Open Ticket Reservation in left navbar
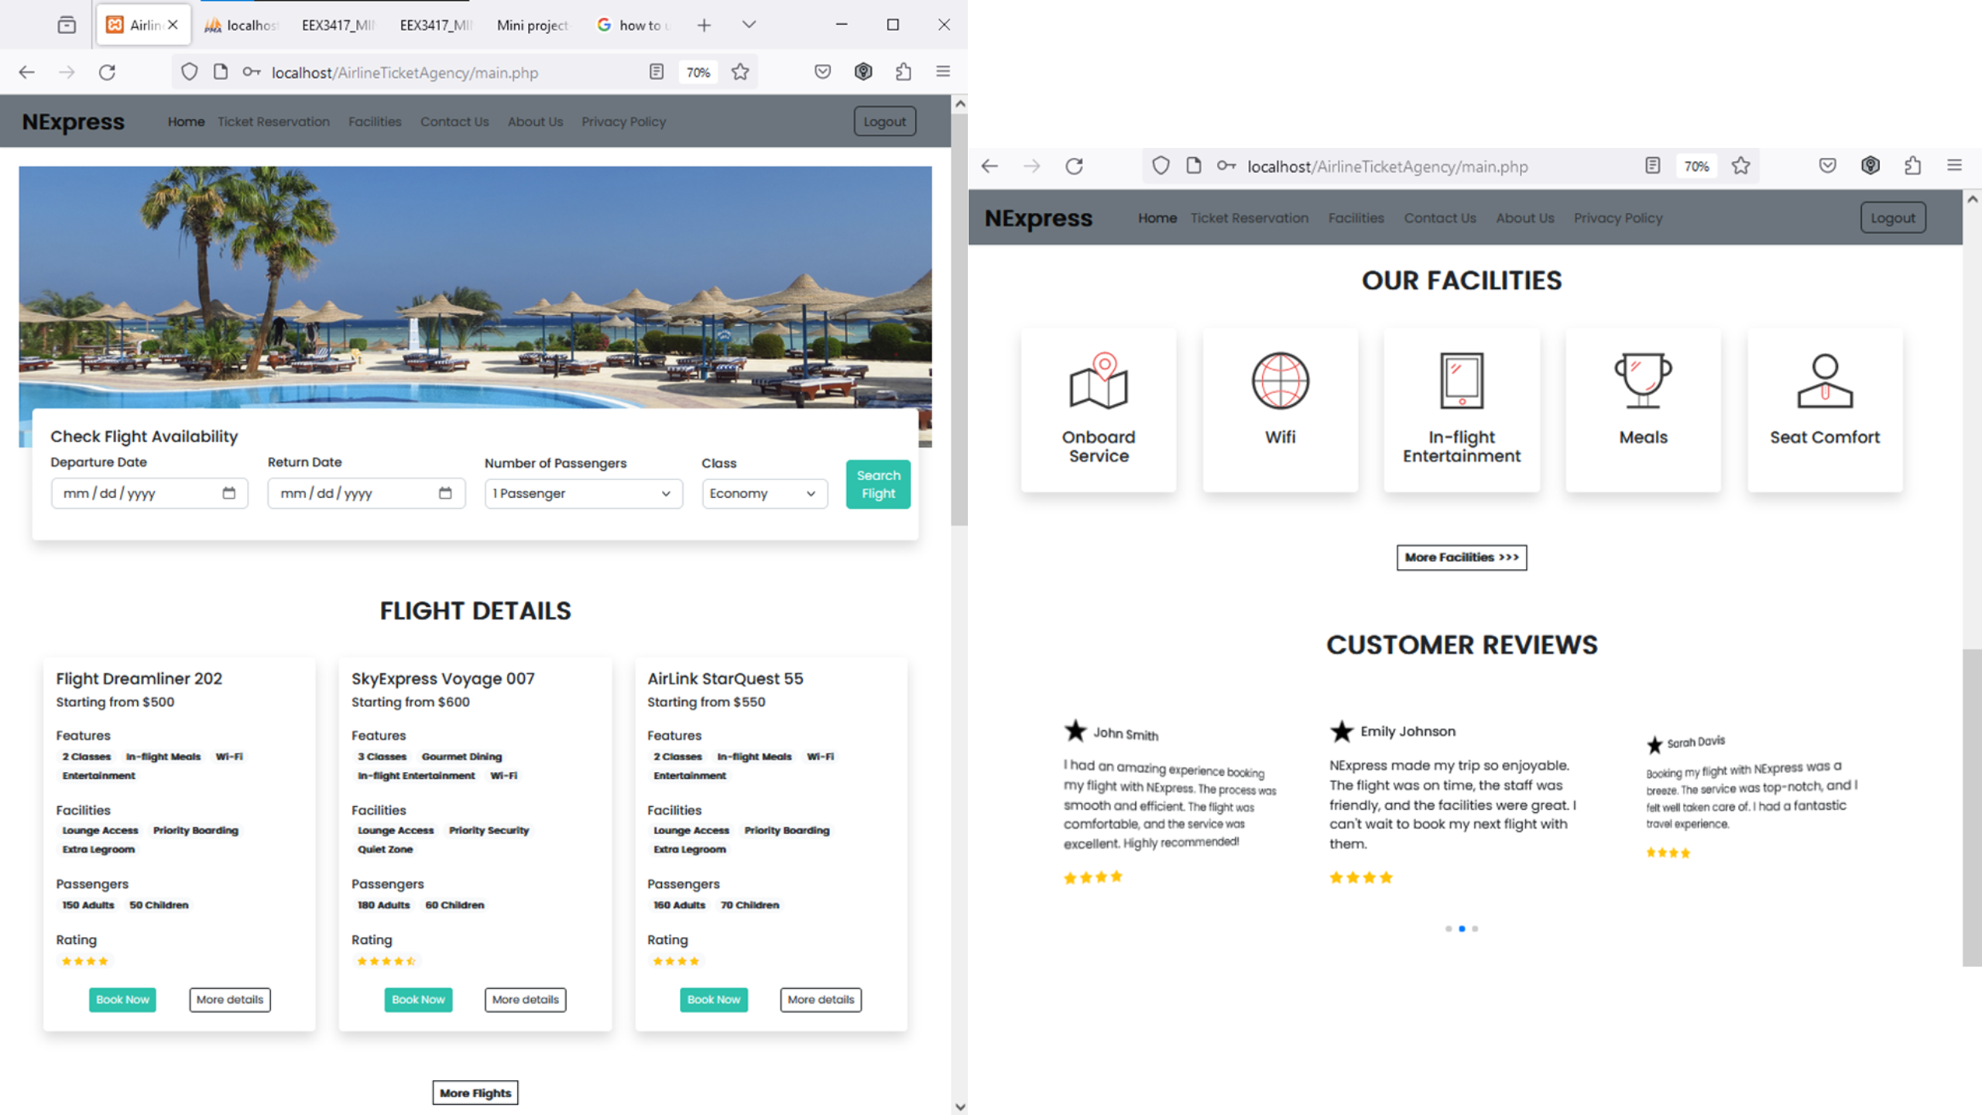The width and height of the screenshot is (1982, 1115). (273, 122)
